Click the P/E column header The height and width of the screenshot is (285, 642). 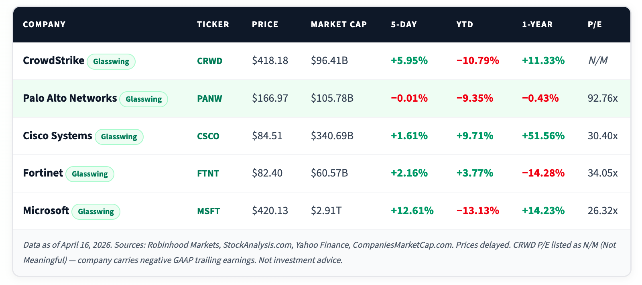click(x=595, y=24)
